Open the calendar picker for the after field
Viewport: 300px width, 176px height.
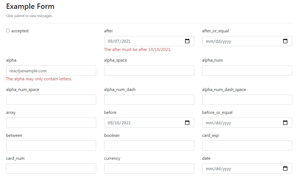187,41
